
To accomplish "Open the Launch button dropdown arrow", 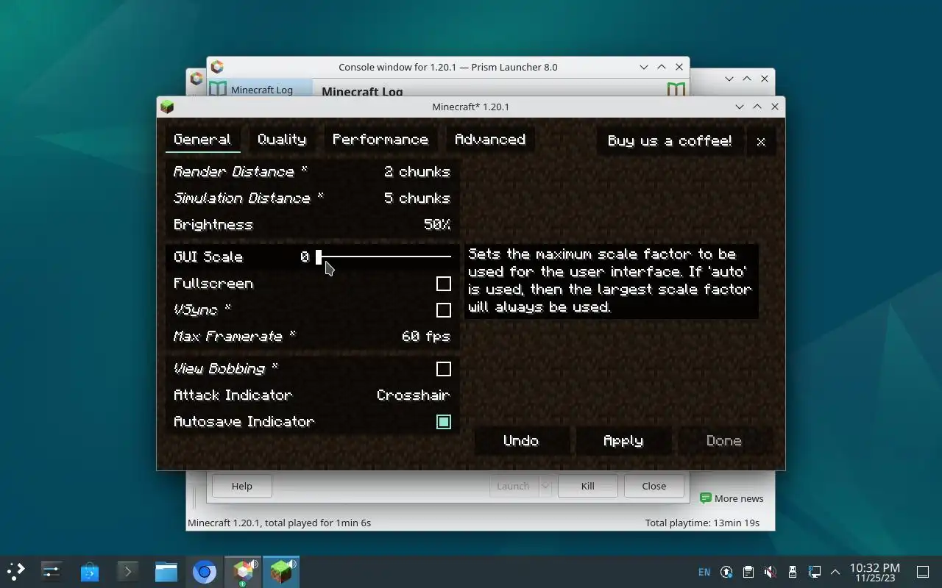I will 545,486.
